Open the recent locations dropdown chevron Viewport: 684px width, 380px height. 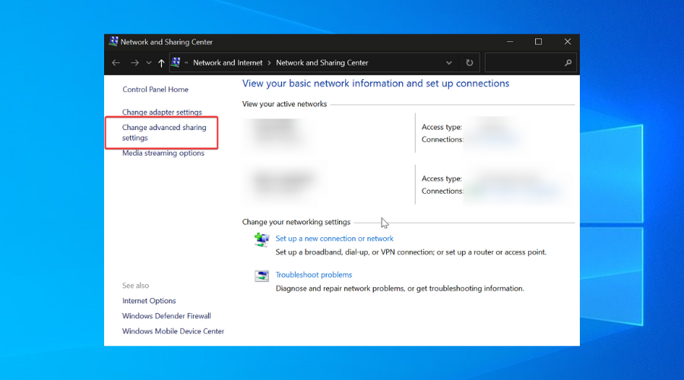tap(148, 63)
